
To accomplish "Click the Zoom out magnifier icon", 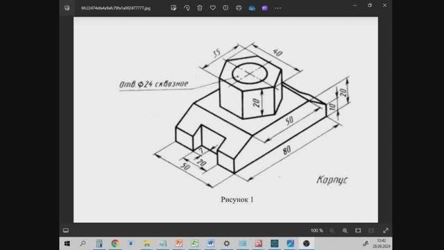I will tap(332, 231).
